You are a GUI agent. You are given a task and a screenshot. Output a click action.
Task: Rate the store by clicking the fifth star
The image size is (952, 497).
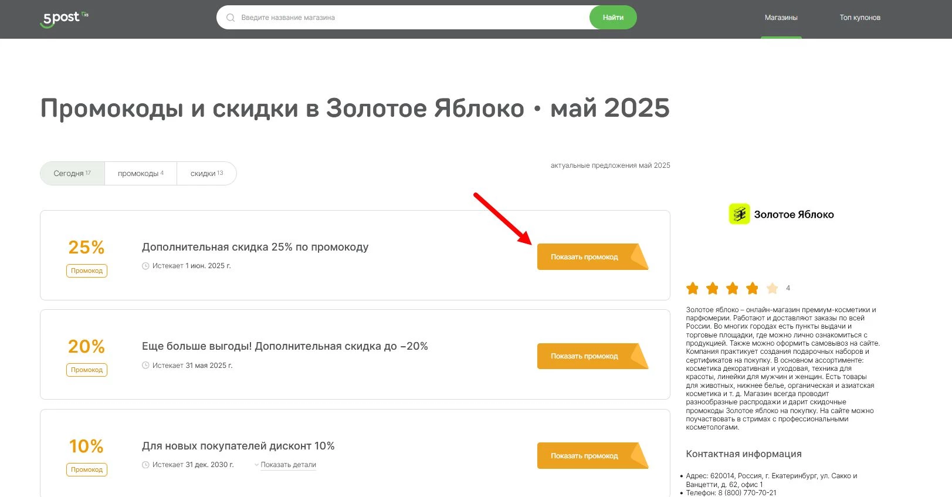pos(772,288)
